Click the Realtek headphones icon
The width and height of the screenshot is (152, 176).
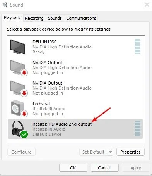click(18, 129)
